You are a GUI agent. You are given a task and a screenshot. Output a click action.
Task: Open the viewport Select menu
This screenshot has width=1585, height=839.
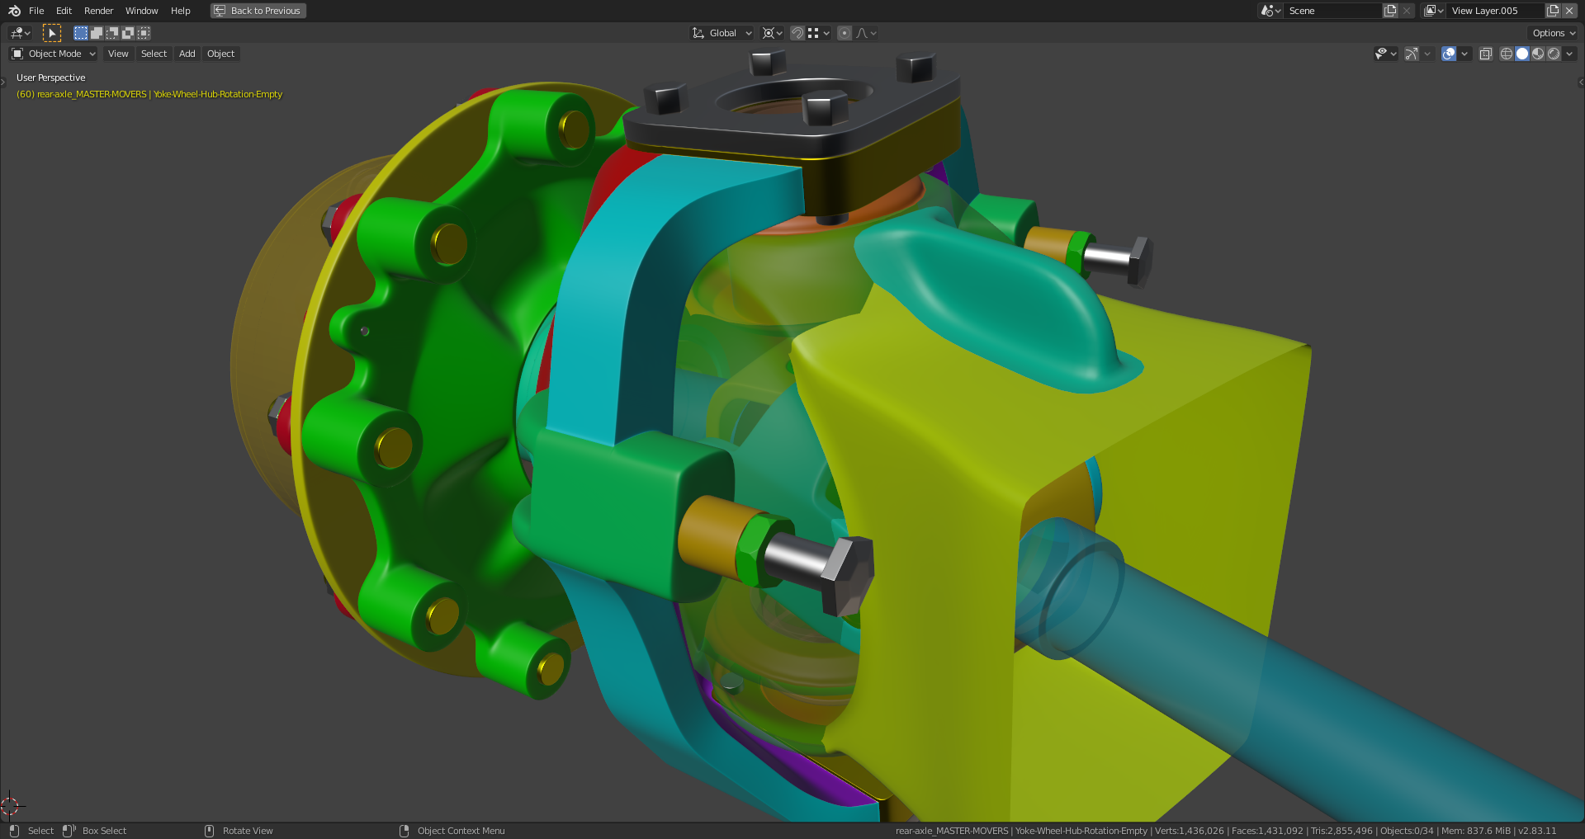click(154, 54)
